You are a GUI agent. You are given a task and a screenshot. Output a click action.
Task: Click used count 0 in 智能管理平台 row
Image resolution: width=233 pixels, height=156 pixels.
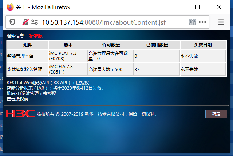157,56
